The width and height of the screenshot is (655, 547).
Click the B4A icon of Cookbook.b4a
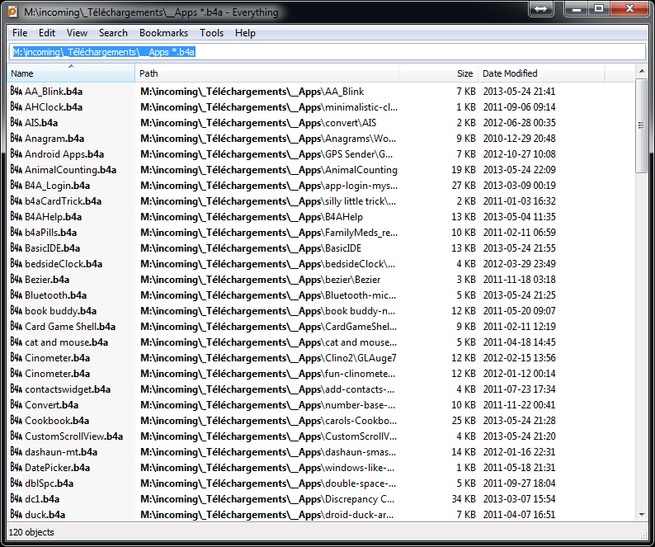coord(16,421)
